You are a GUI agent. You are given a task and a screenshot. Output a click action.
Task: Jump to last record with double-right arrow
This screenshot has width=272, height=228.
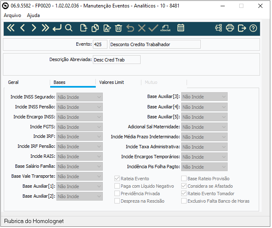coord(45,28)
